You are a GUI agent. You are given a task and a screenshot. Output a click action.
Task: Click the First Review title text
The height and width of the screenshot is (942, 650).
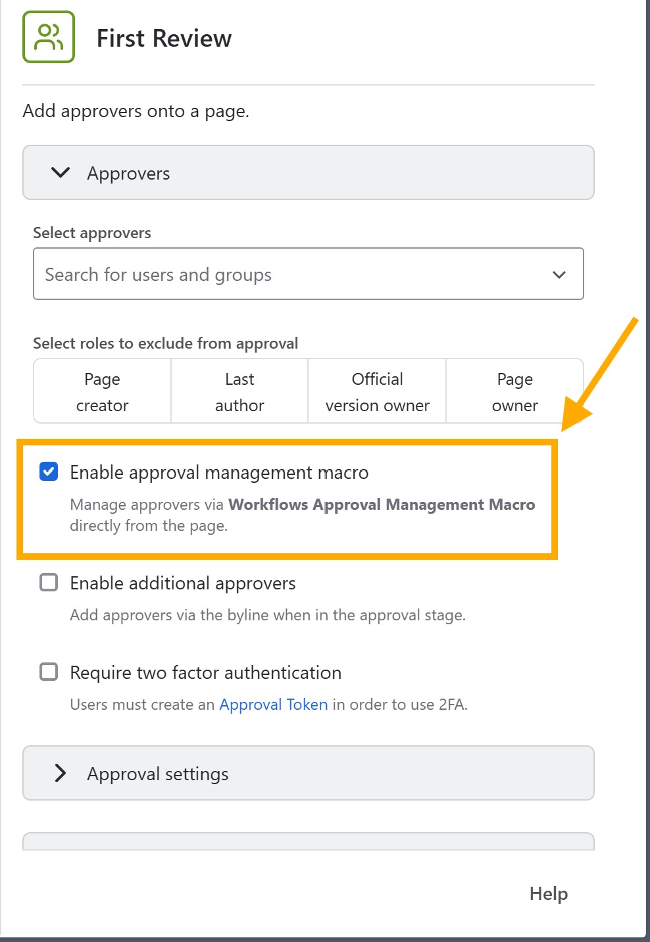coord(164,37)
